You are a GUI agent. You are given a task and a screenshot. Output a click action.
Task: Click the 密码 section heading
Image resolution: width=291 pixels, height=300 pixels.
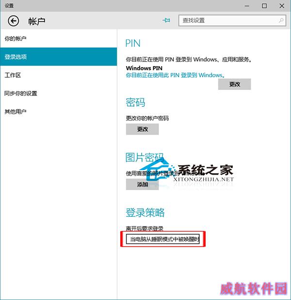135,103
